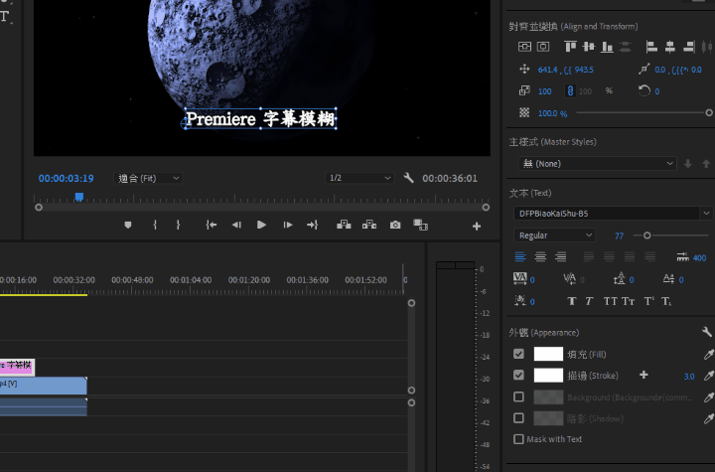Open the Button Editor plus icon

point(476,227)
